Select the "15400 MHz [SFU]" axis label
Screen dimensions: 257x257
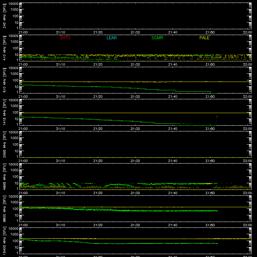coord(4,241)
